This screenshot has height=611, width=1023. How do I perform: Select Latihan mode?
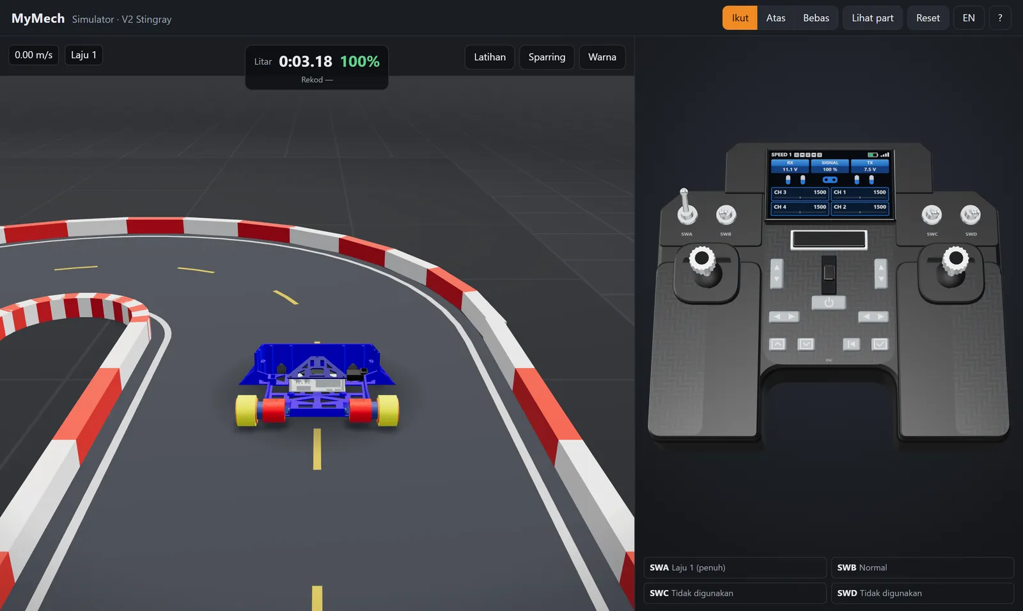click(490, 57)
